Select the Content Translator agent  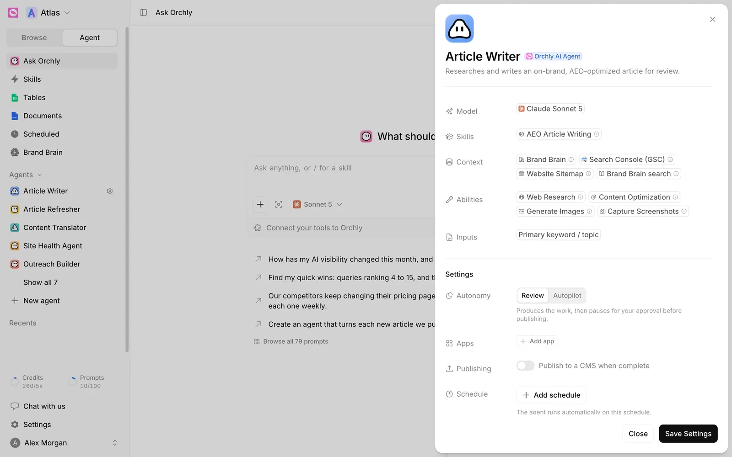point(62,228)
